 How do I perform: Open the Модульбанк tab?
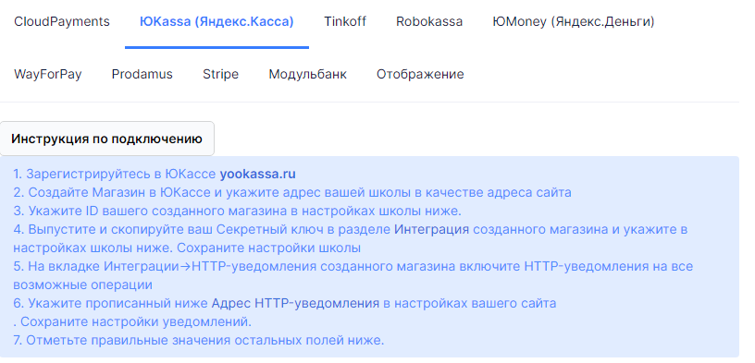pyautogui.click(x=308, y=75)
